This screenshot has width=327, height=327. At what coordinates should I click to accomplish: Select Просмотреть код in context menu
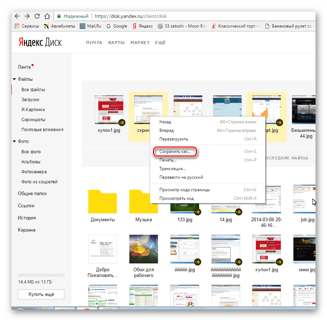(x=177, y=198)
